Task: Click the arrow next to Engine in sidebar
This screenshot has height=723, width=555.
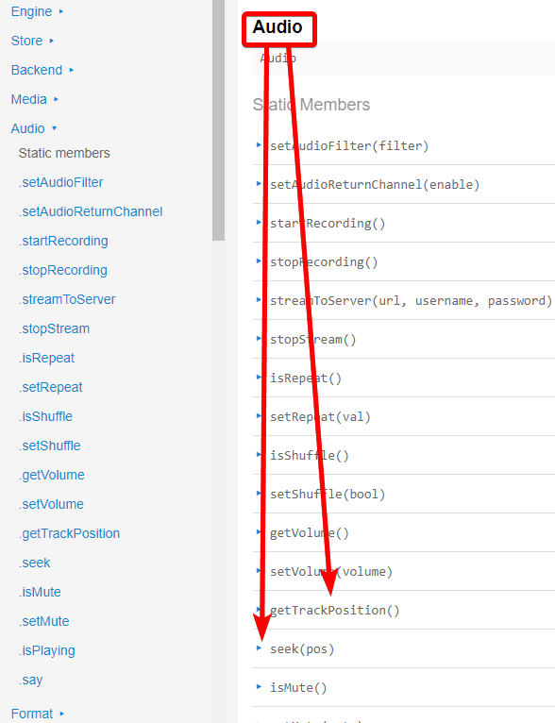Action: [x=61, y=11]
